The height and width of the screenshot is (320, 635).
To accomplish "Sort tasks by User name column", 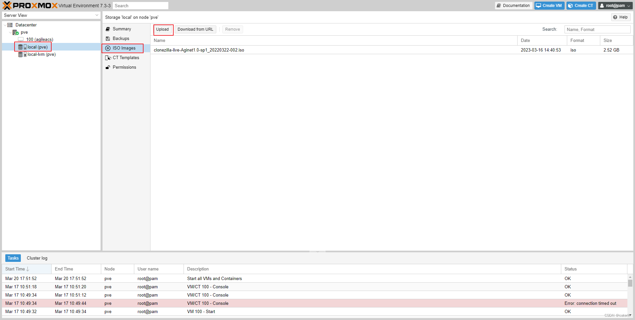I will (159, 269).
